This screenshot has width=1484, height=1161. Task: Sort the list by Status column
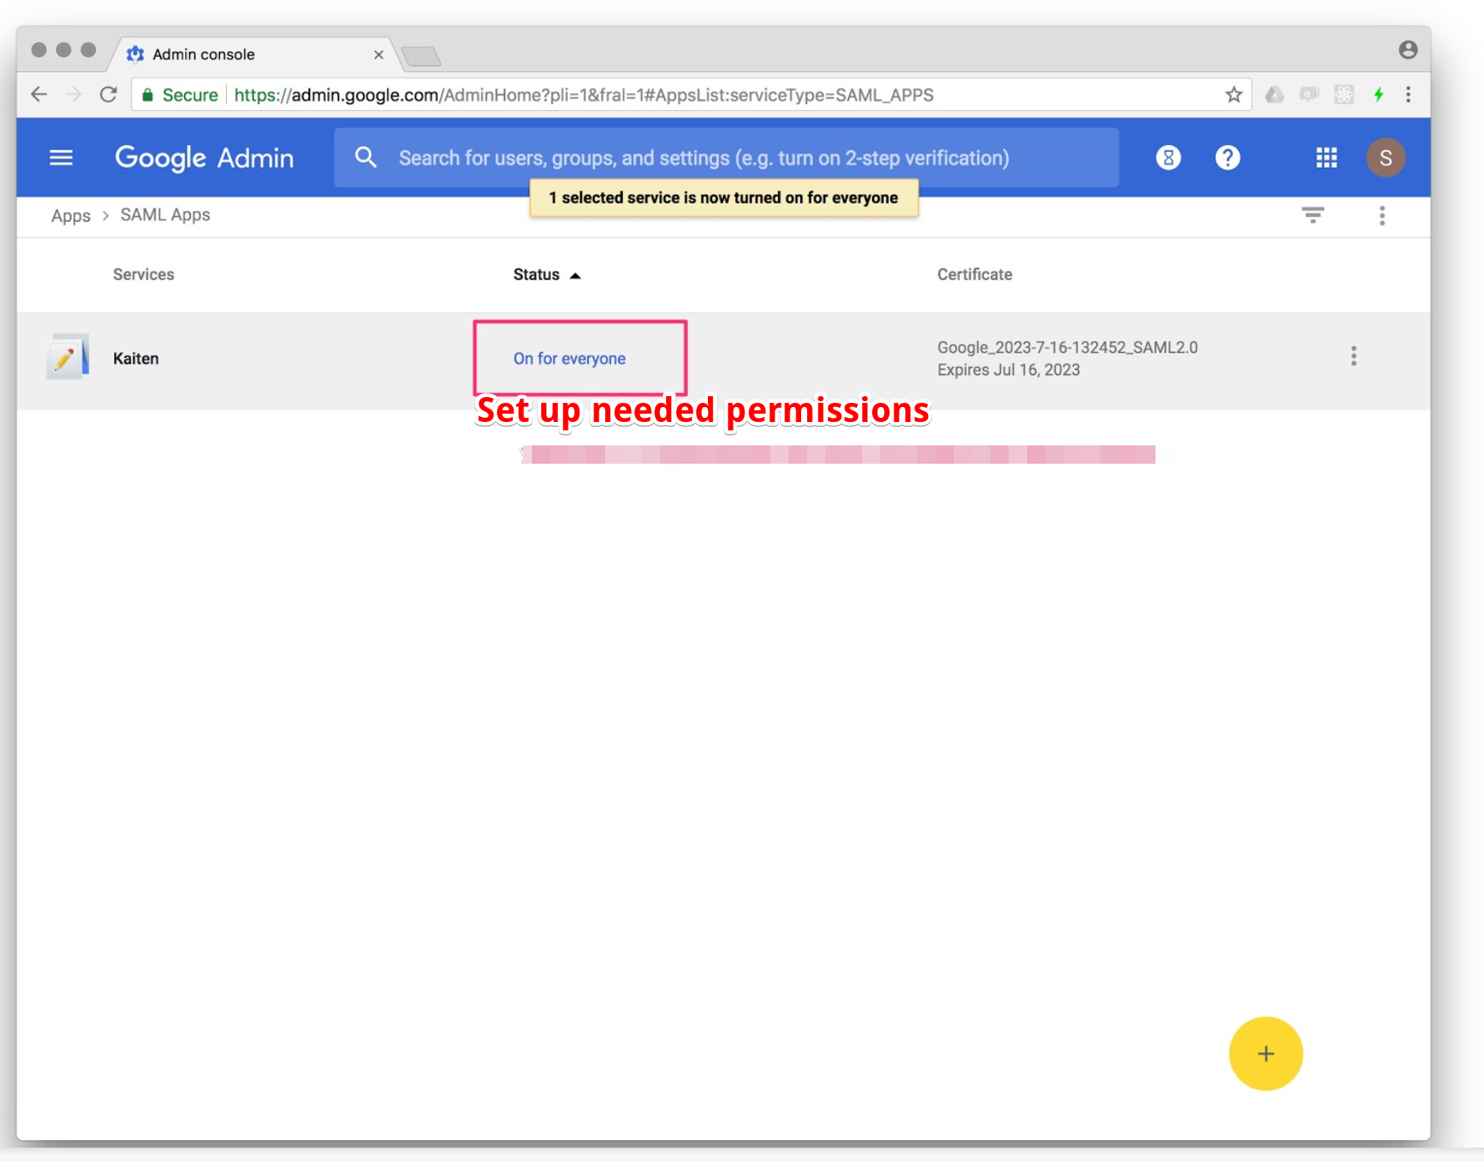[536, 274]
